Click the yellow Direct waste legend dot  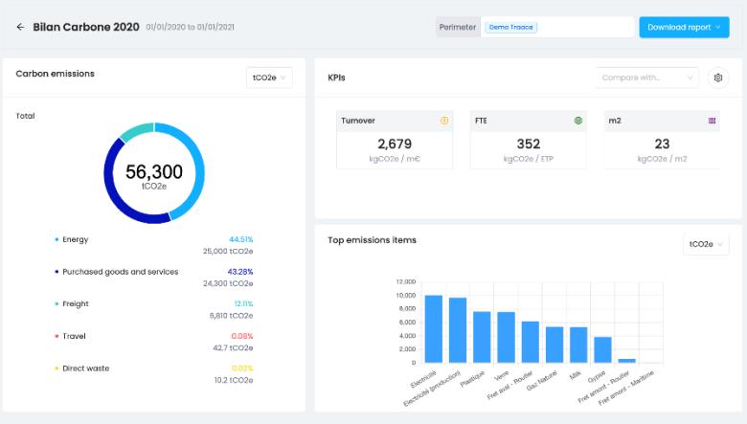click(57, 368)
